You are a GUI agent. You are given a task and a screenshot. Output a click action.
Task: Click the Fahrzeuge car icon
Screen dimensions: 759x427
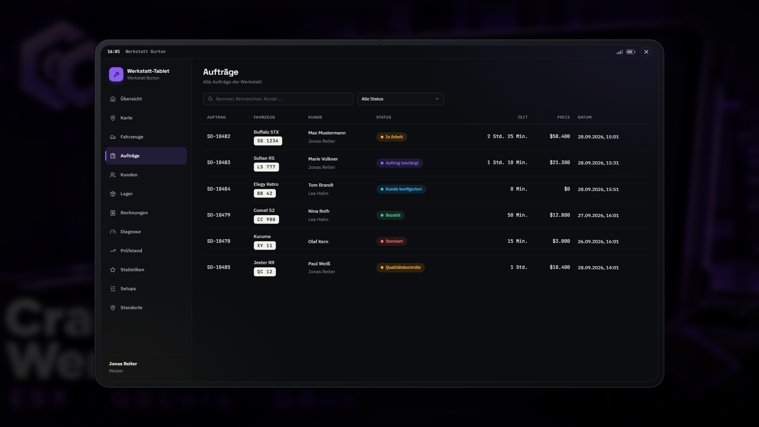pyautogui.click(x=113, y=137)
